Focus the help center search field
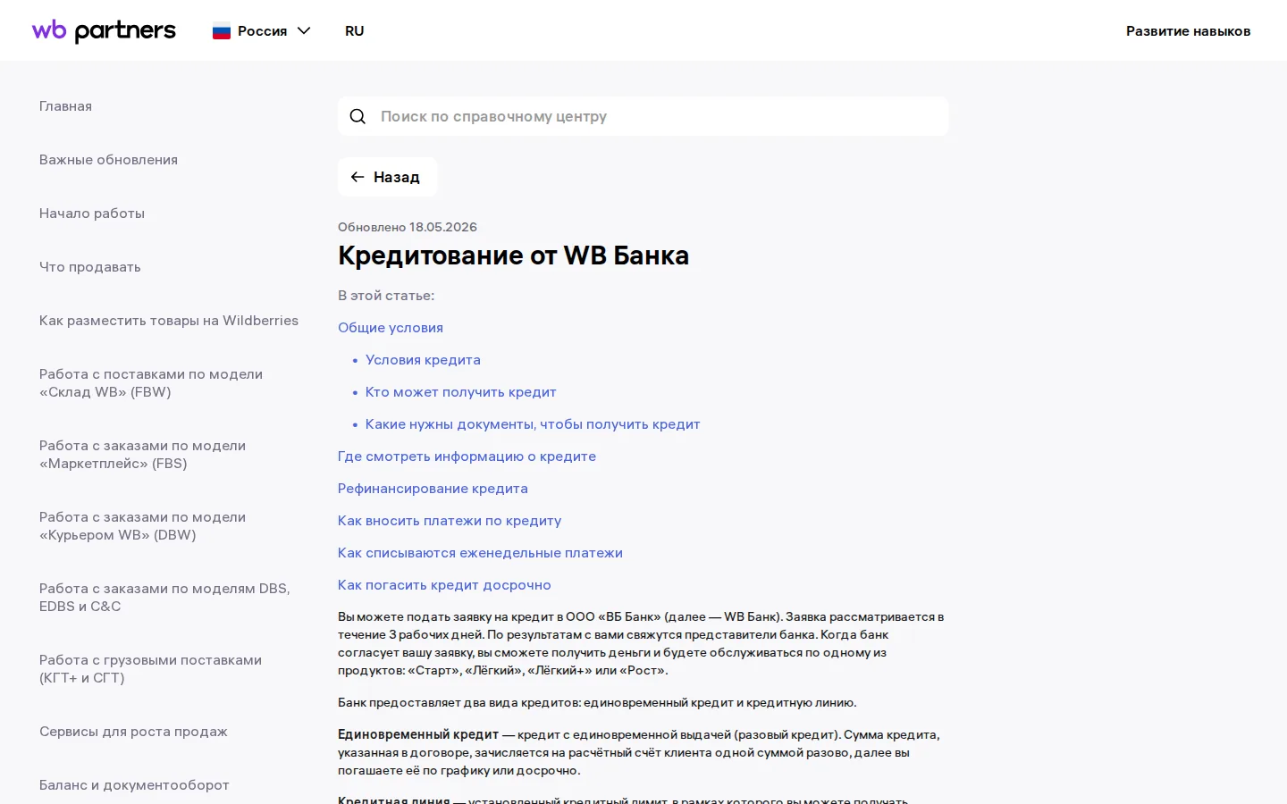Viewport: 1287px width, 804px height. (x=643, y=116)
